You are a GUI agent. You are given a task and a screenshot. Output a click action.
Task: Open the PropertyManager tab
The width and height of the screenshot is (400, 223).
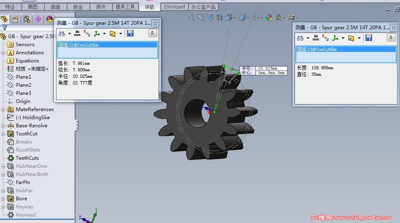pos(15,19)
